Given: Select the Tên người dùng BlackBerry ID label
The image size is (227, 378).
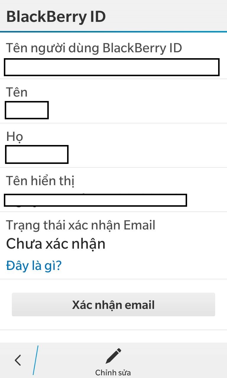Looking at the screenshot, I should coord(94,48).
